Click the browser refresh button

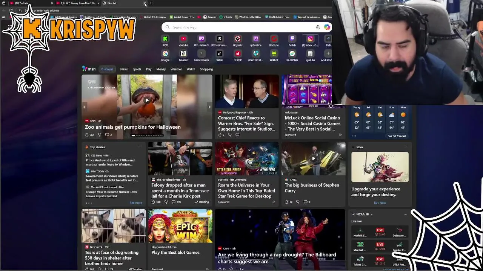[x=11, y=11]
